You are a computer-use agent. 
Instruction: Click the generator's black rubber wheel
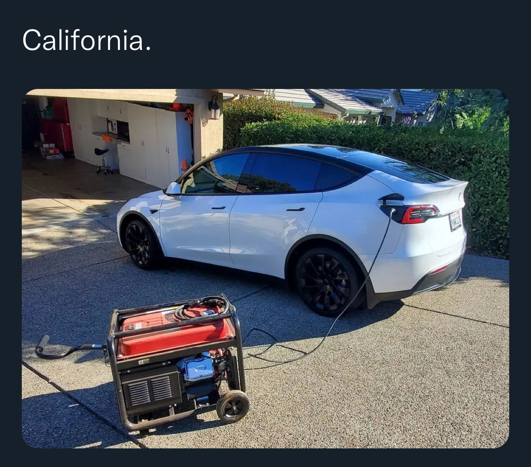[x=233, y=407]
